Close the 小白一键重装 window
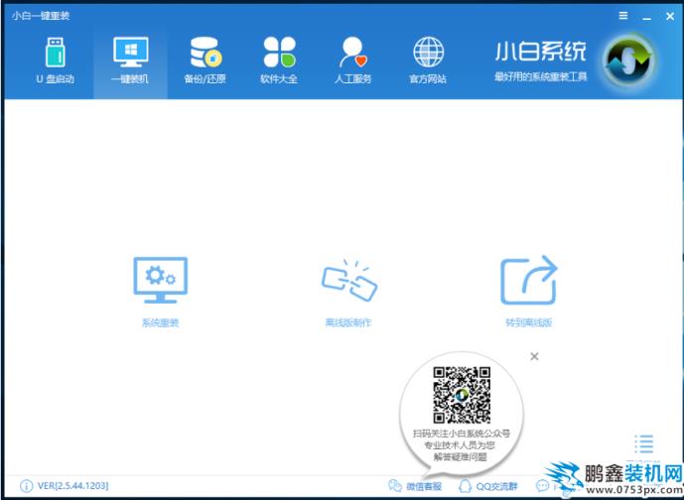 pos(670,17)
